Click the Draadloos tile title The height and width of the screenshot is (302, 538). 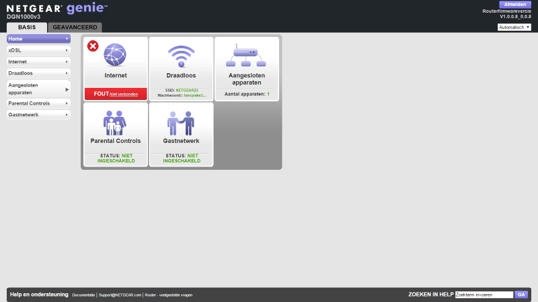tap(181, 75)
